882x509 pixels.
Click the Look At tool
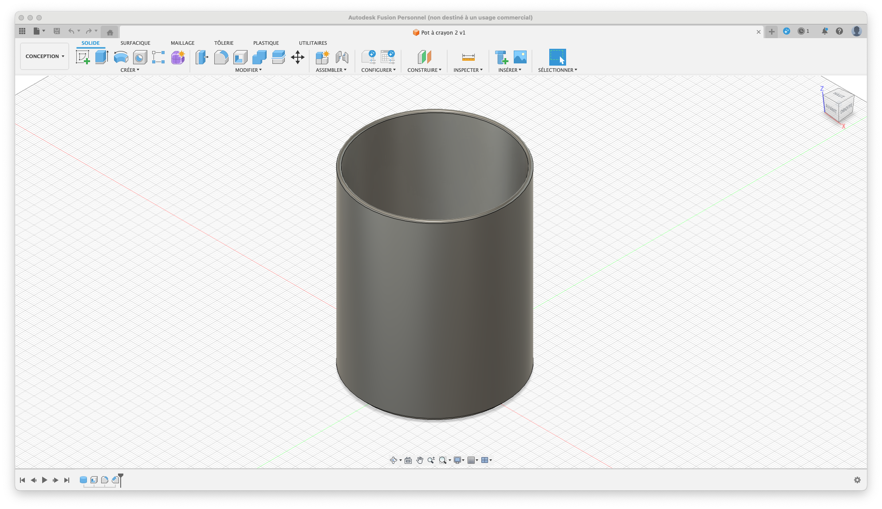[x=408, y=460]
